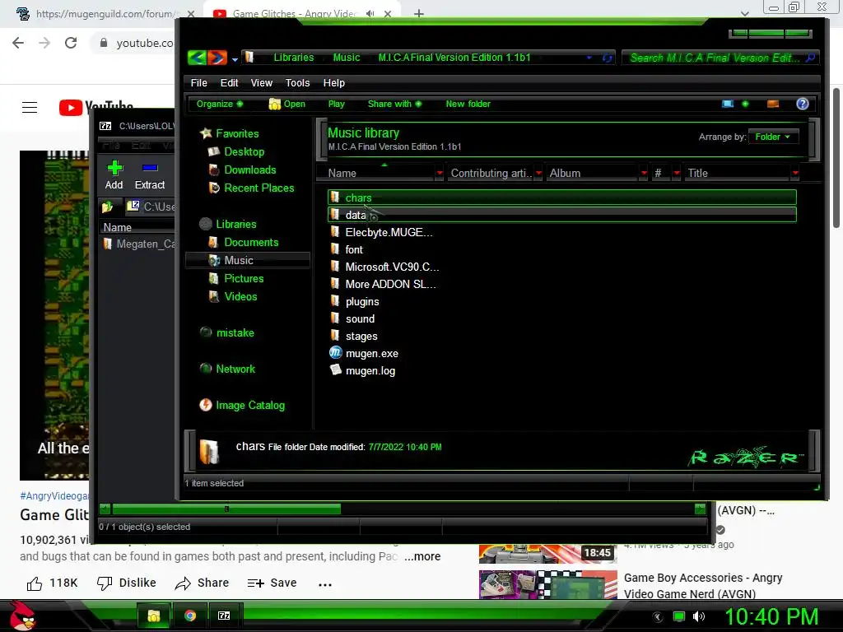
Task: Expand the description with ...more
Action: point(422,556)
